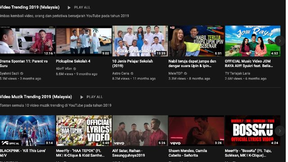Click 3:26 duration badge on Señorita
The height and width of the screenshot is (162, 288).
click(x=218, y=143)
